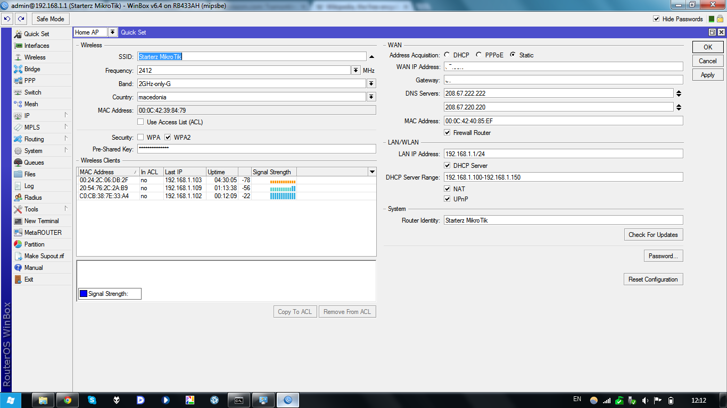Expand the Tools submenu

click(x=67, y=209)
